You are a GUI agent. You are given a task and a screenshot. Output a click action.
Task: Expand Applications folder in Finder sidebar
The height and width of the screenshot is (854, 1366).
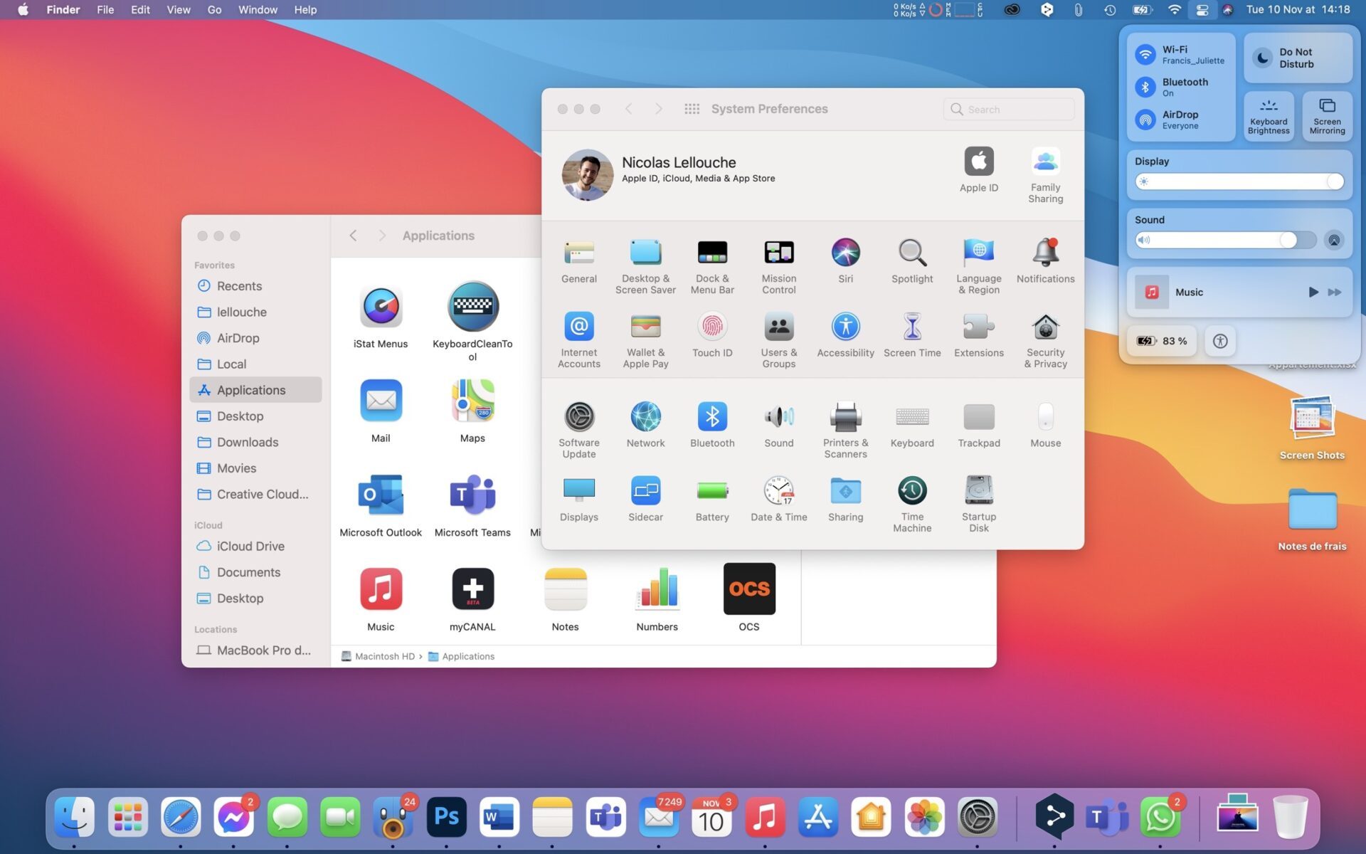click(x=250, y=389)
